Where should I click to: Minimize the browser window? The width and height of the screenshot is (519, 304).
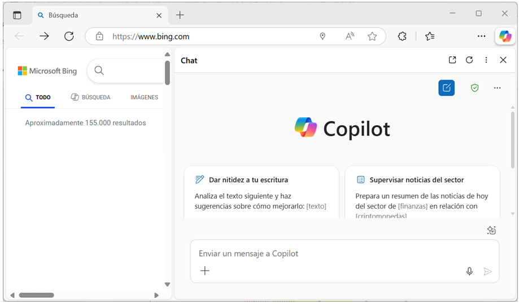coord(452,13)
